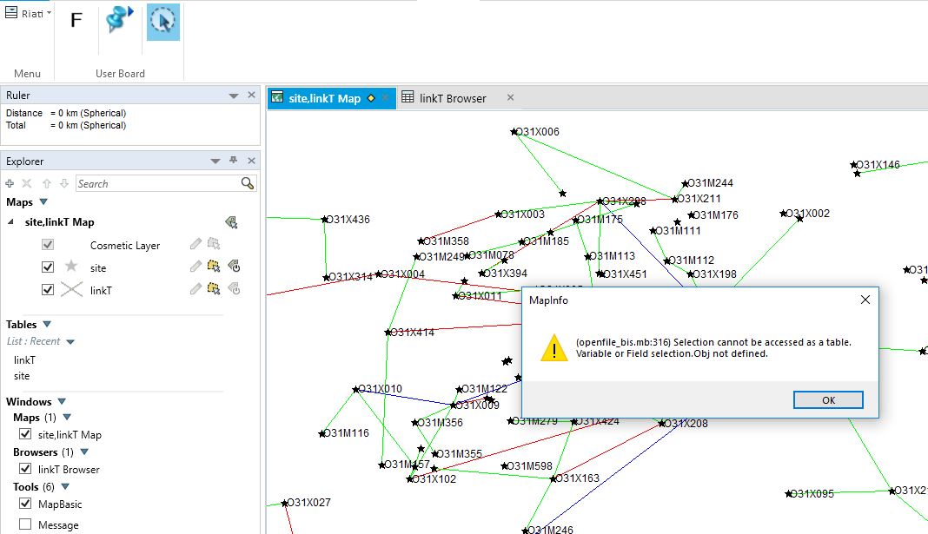Click map site label O31X006
Screen dimensions: 928x534
coord(537,132)
